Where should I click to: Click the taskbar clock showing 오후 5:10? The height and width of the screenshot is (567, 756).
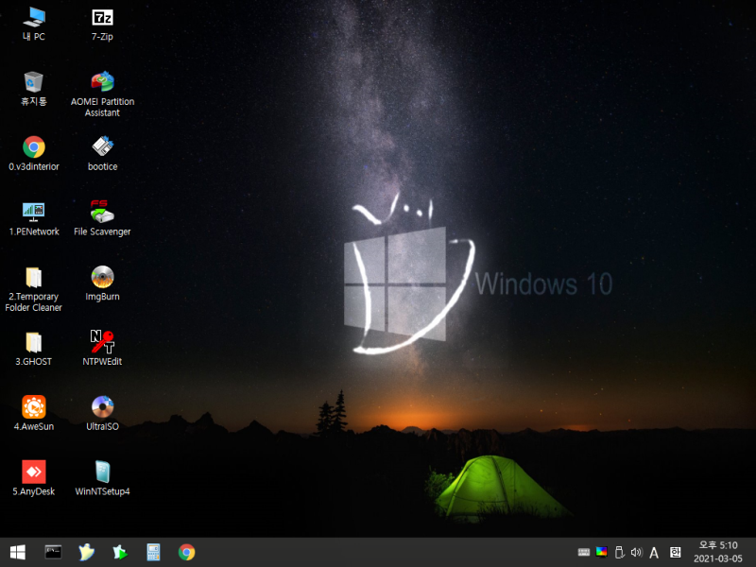[720, 552]
